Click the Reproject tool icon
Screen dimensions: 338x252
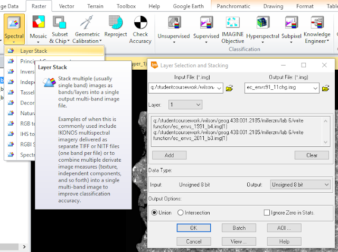click(116, 22)
